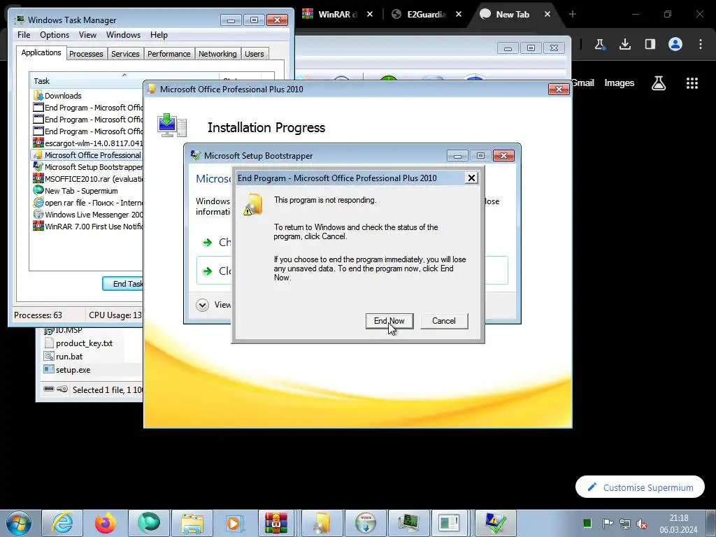This screenshot has width=716, height=537.
Task: Select the MSOFFICE2010.rar task row
Action: (87, 178)
